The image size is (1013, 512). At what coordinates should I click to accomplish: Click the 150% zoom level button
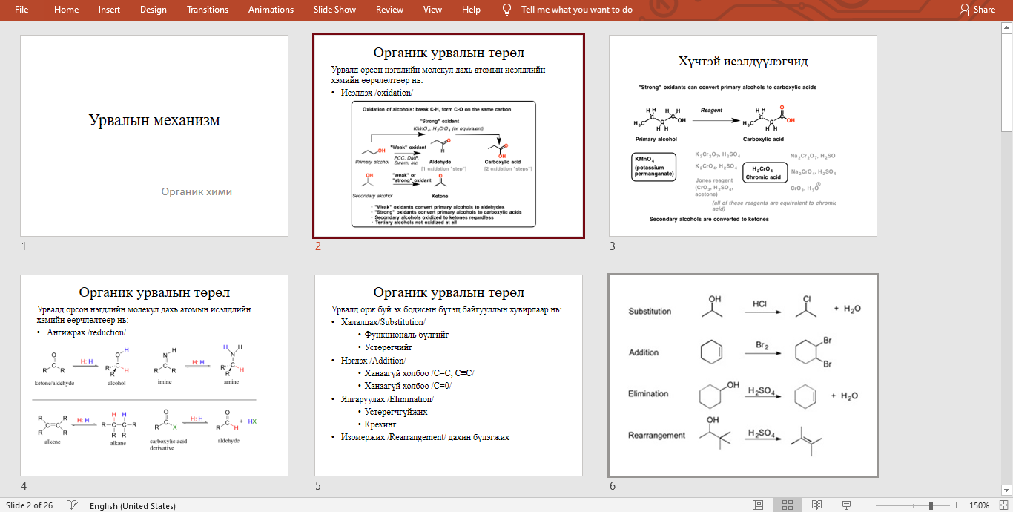pos(979,505)
